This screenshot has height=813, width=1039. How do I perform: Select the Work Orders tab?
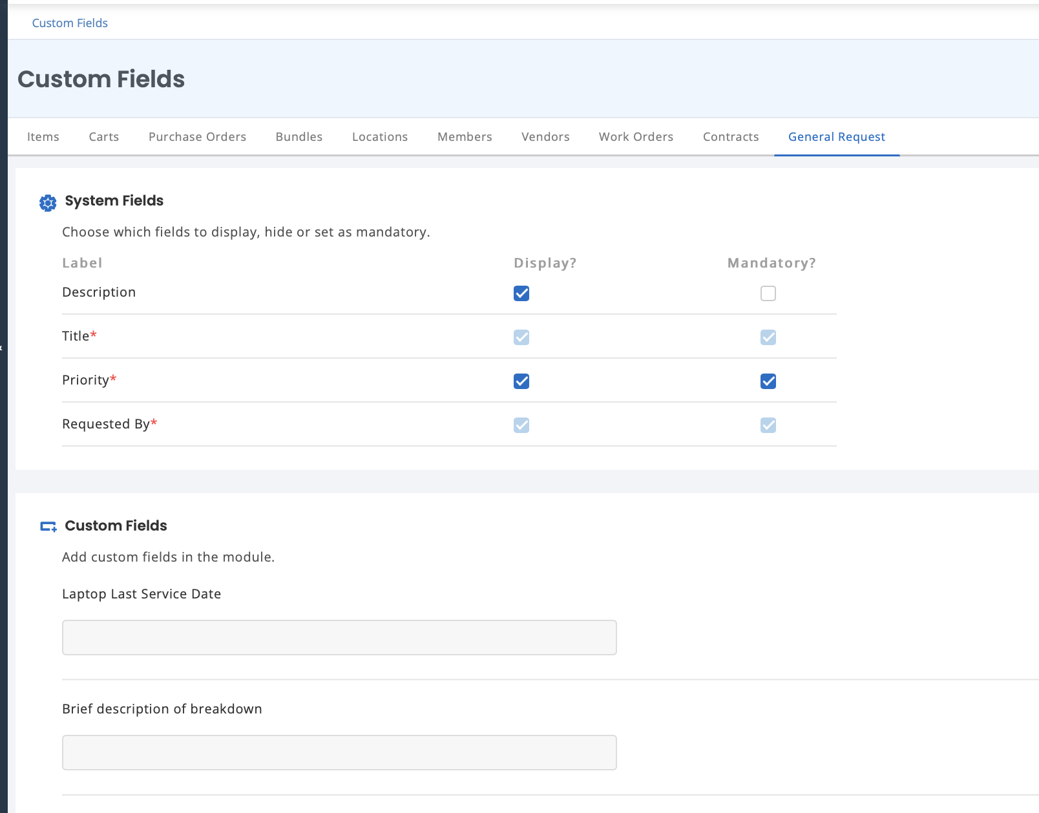point(635,136)
